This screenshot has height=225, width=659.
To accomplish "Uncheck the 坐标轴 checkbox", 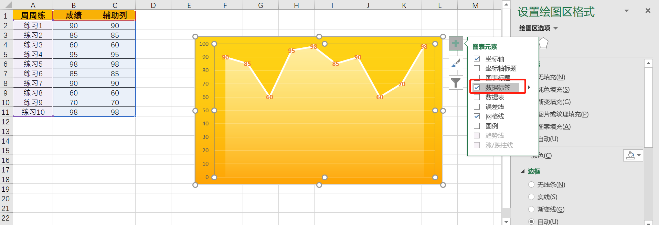I will point(477,59).
